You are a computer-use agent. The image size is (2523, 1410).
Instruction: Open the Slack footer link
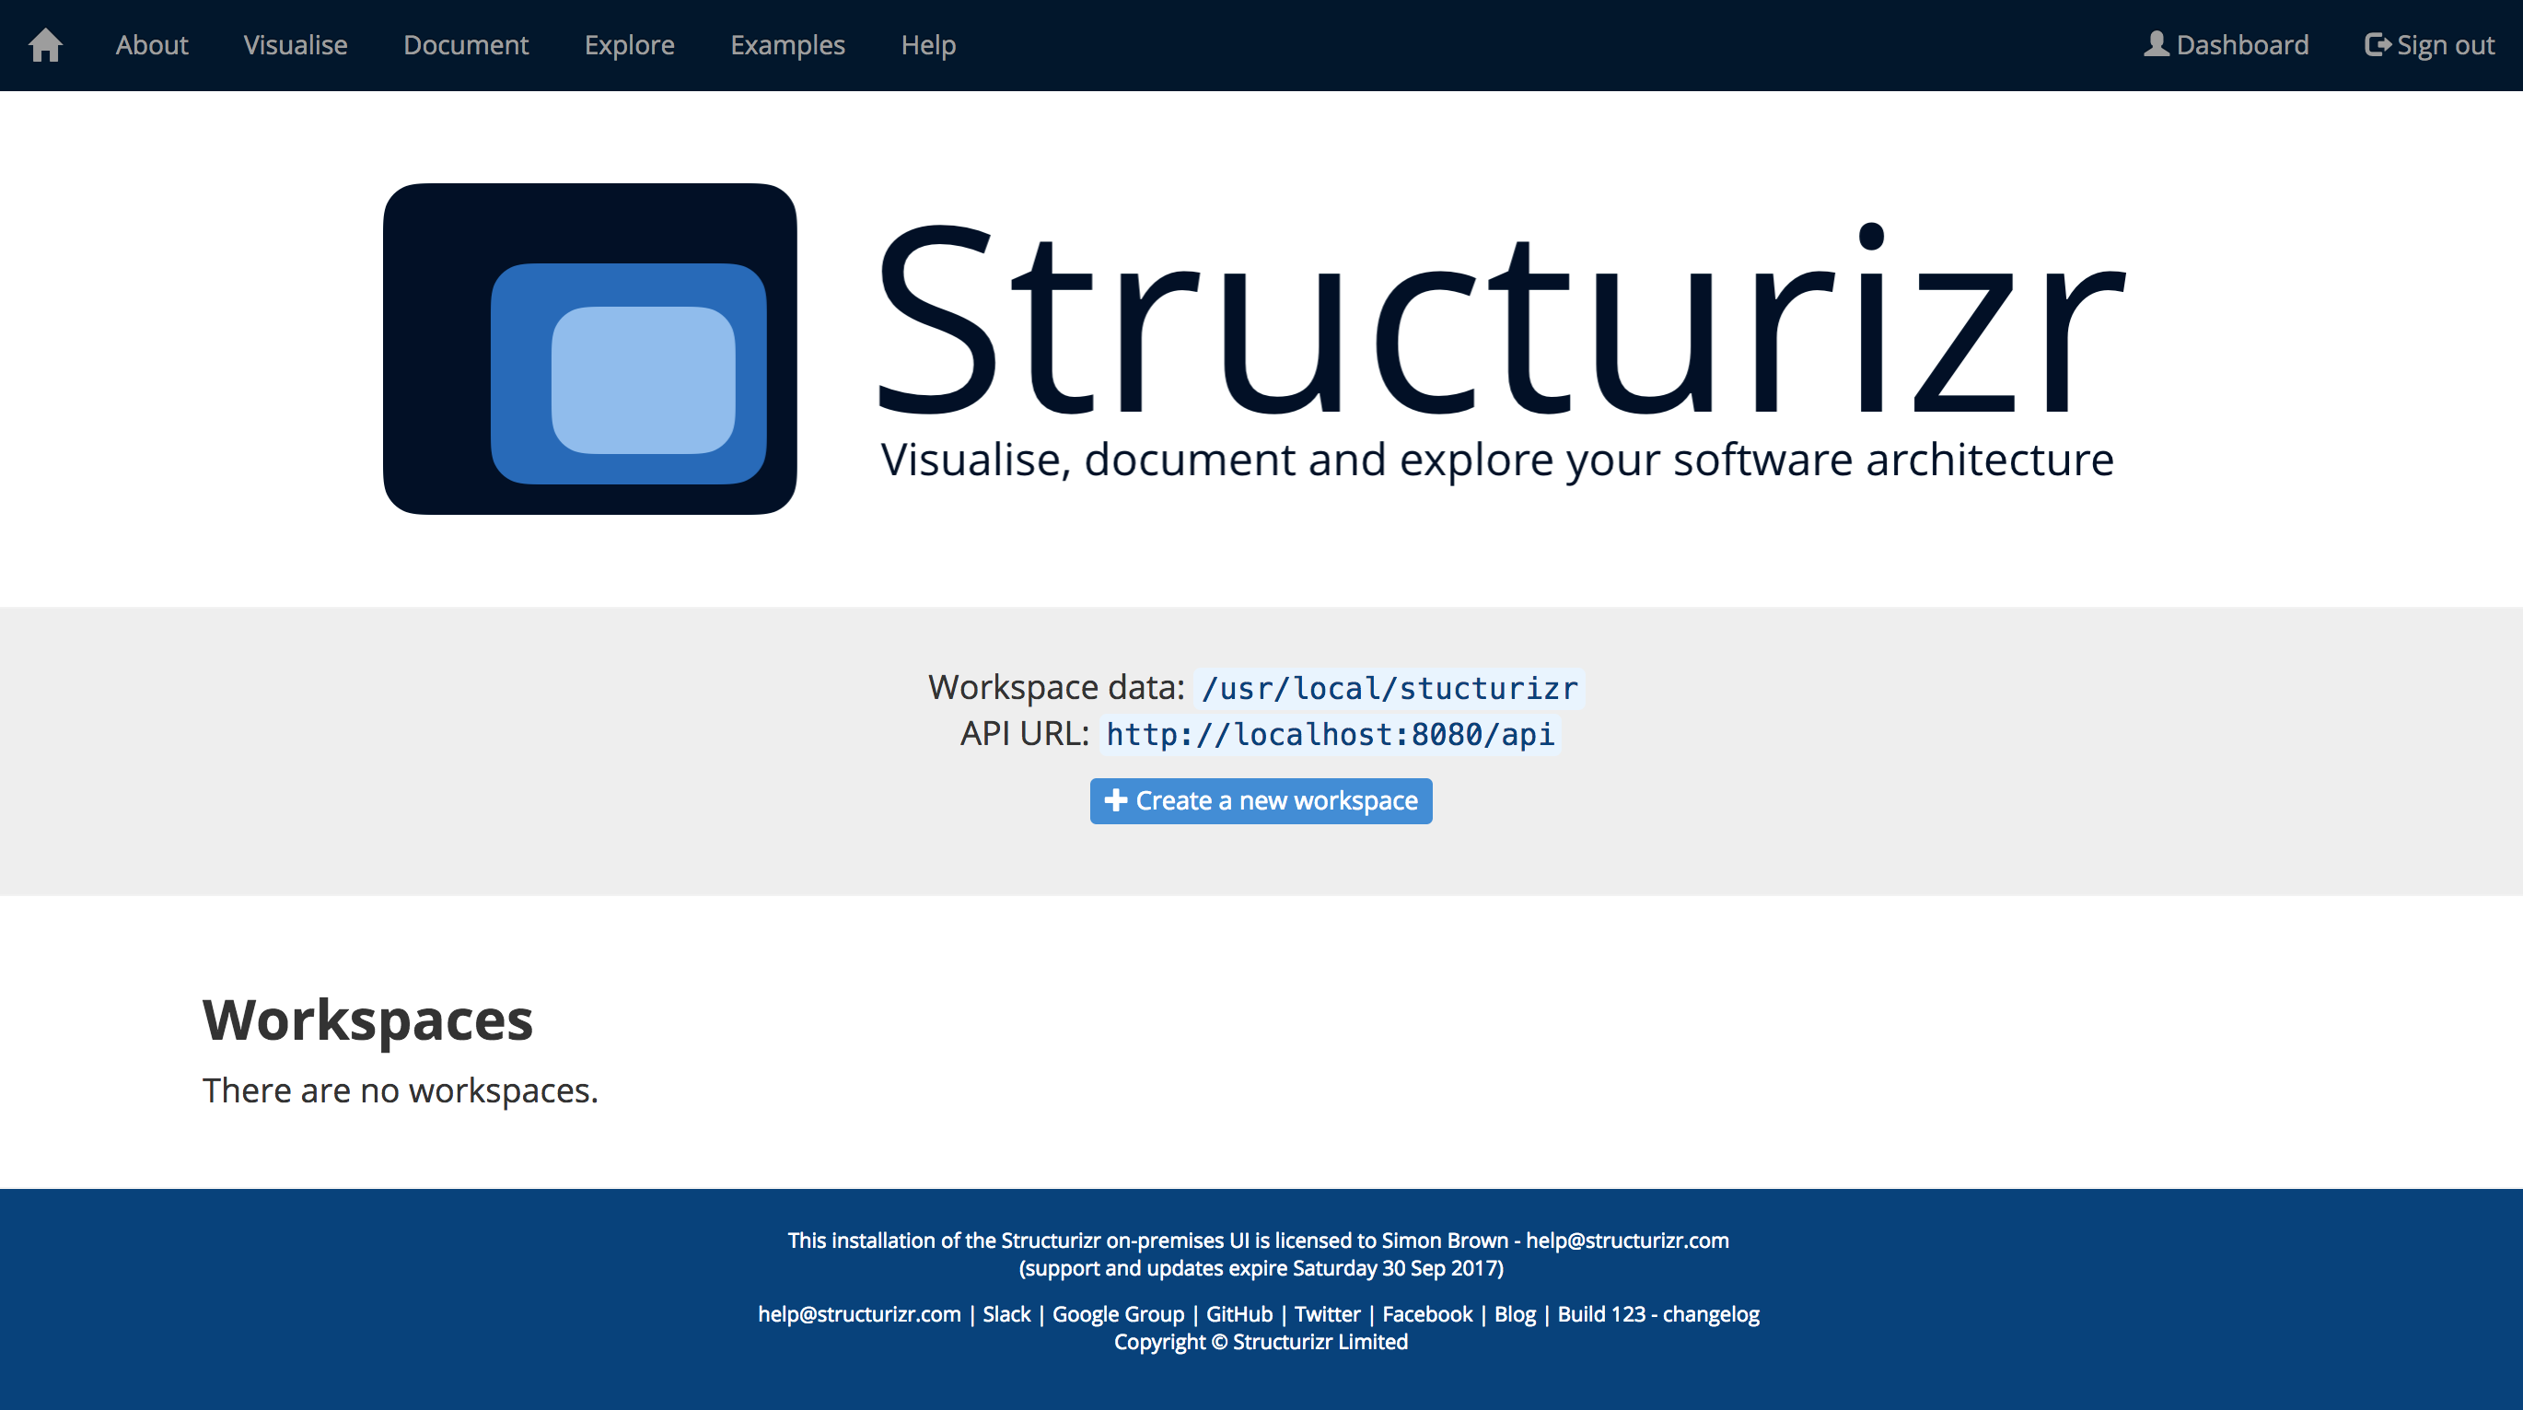(1006, 1314)
